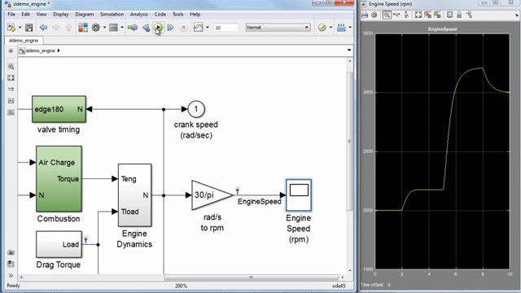
Task: Run the simulation with the Play button
Action: point(159,28)
